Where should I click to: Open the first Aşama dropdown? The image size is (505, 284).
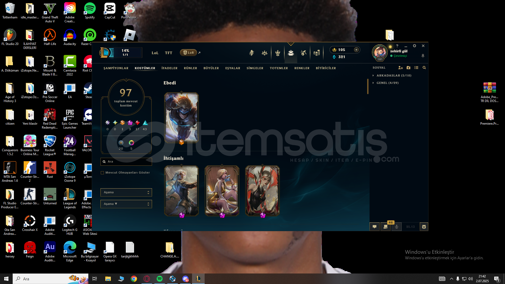click(x=126, y=192)
